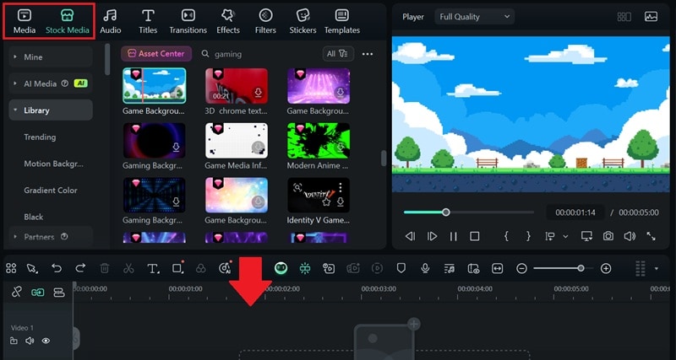Viewport: 676px width, 360px height.
Task: Open the Transitions tab
Action: coord(188,22)
